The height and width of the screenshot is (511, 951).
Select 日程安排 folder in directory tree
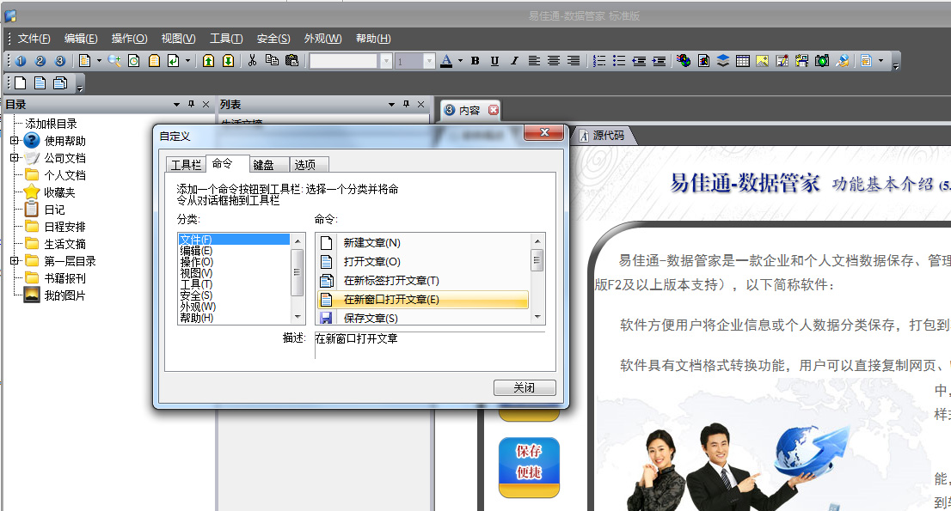64,227
